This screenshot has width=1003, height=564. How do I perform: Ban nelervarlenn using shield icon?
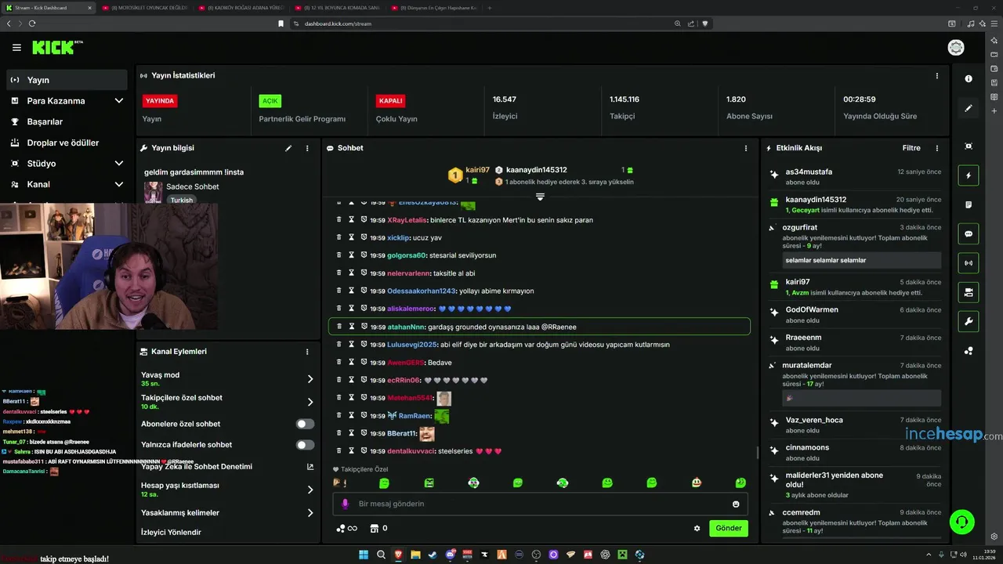pyautogui.click(x=364, y=273)
